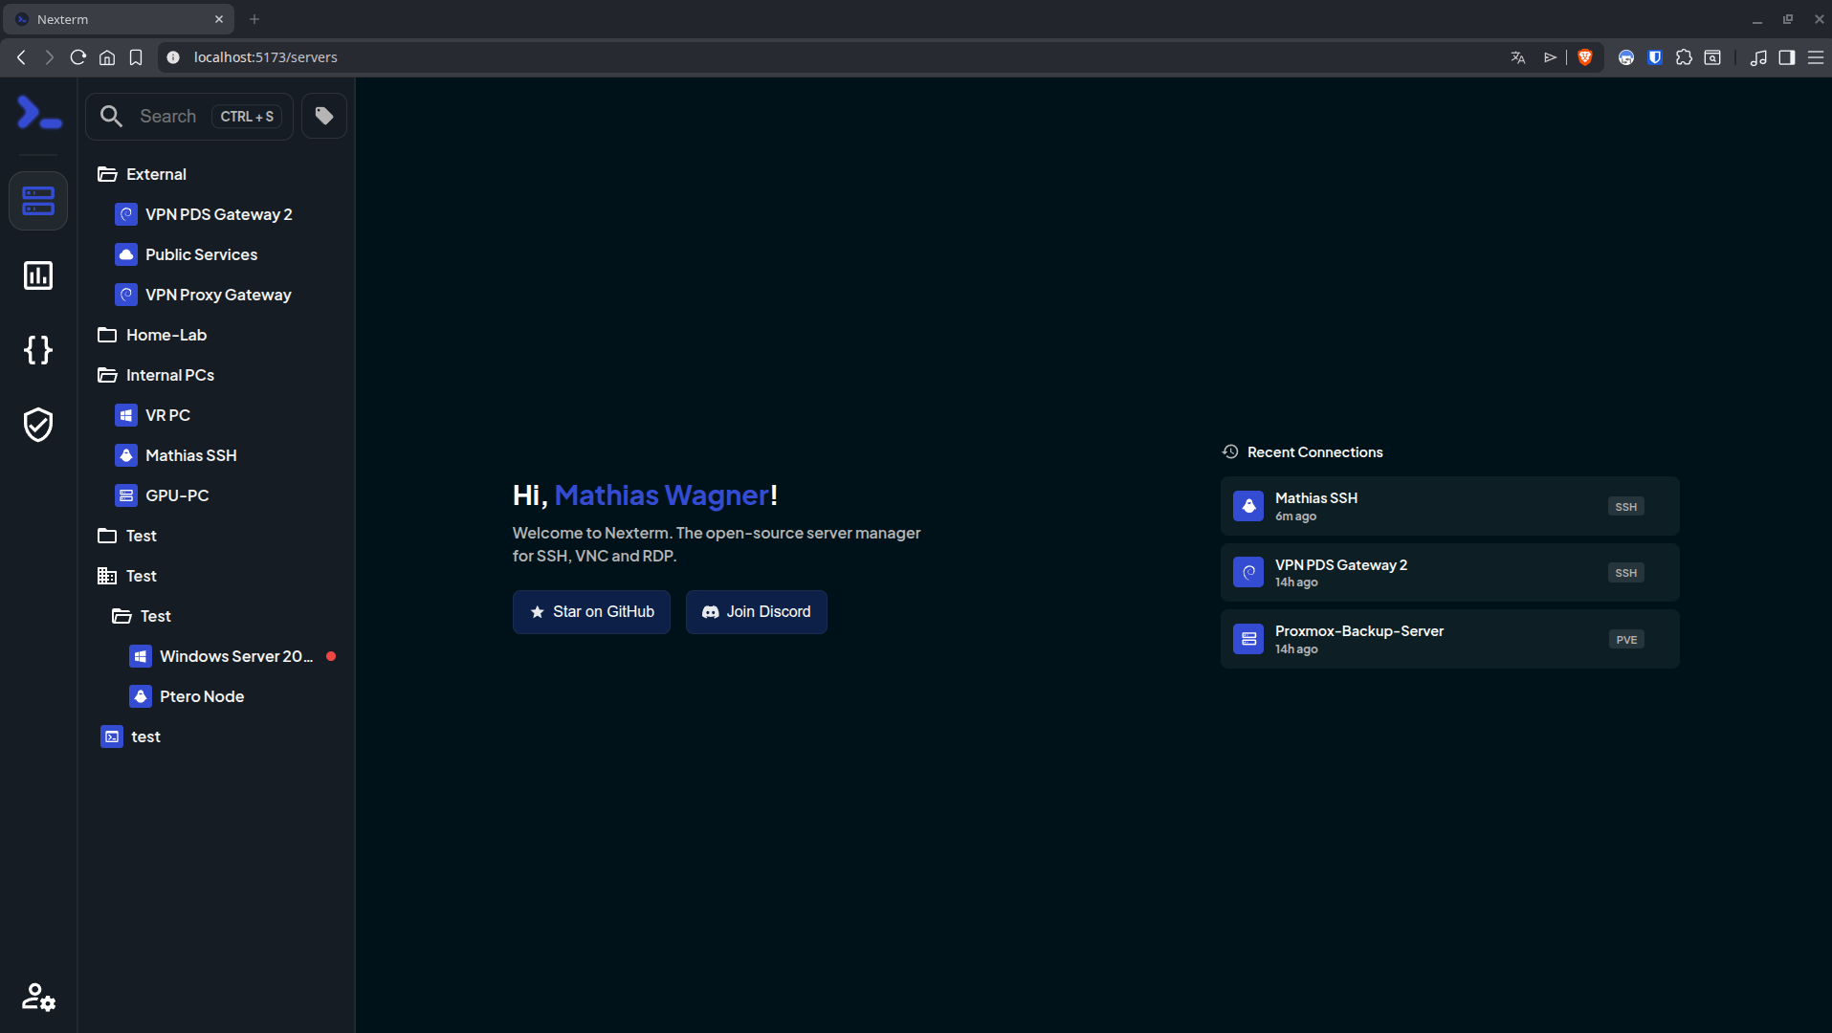Bookmark the page with the bookmark icon

coord(136,57)
